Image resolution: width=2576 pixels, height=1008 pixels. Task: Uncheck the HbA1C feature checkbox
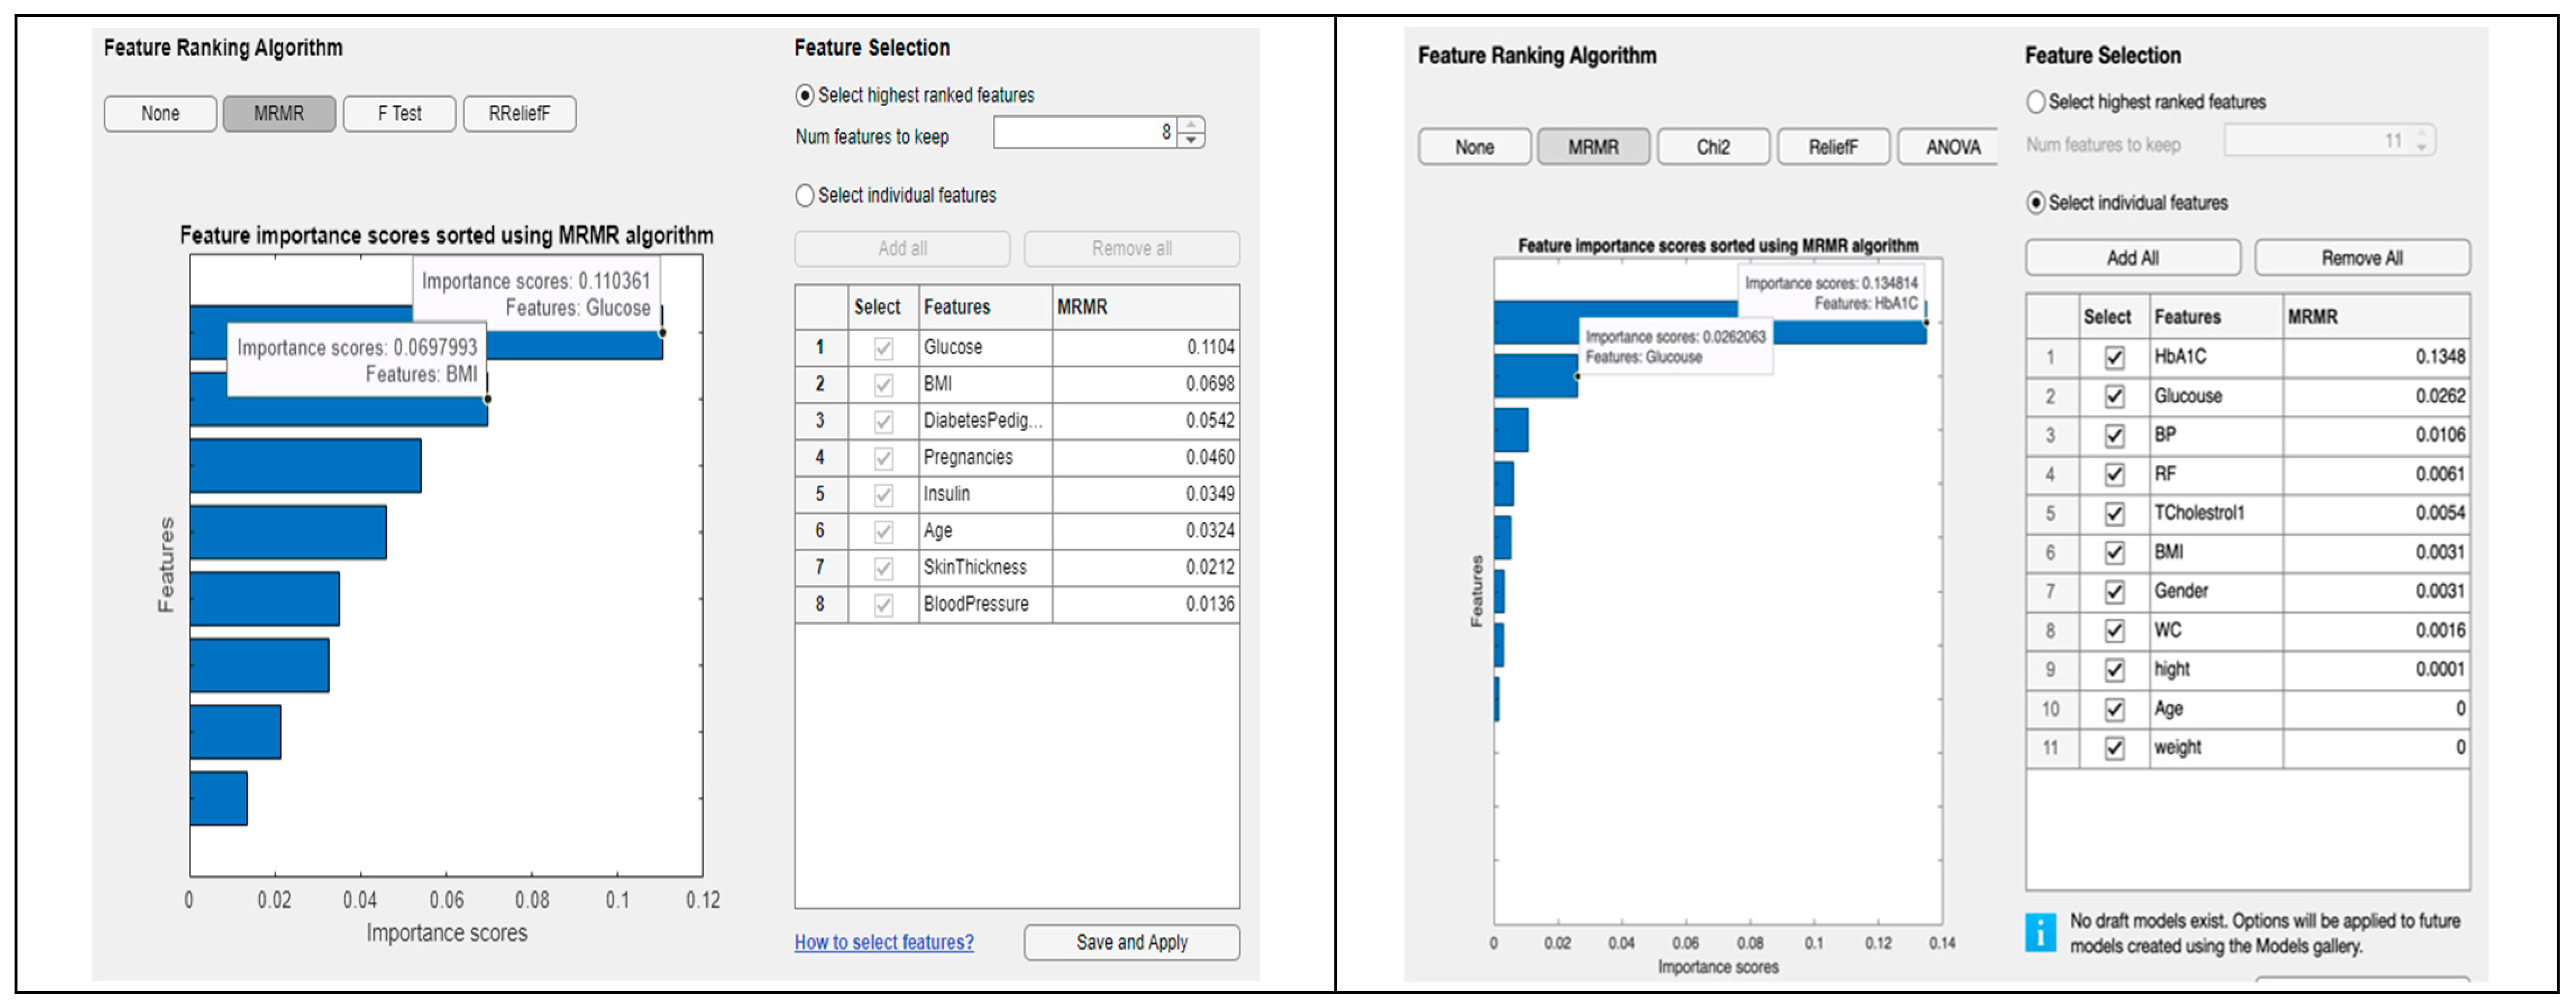click(2114, 357)
